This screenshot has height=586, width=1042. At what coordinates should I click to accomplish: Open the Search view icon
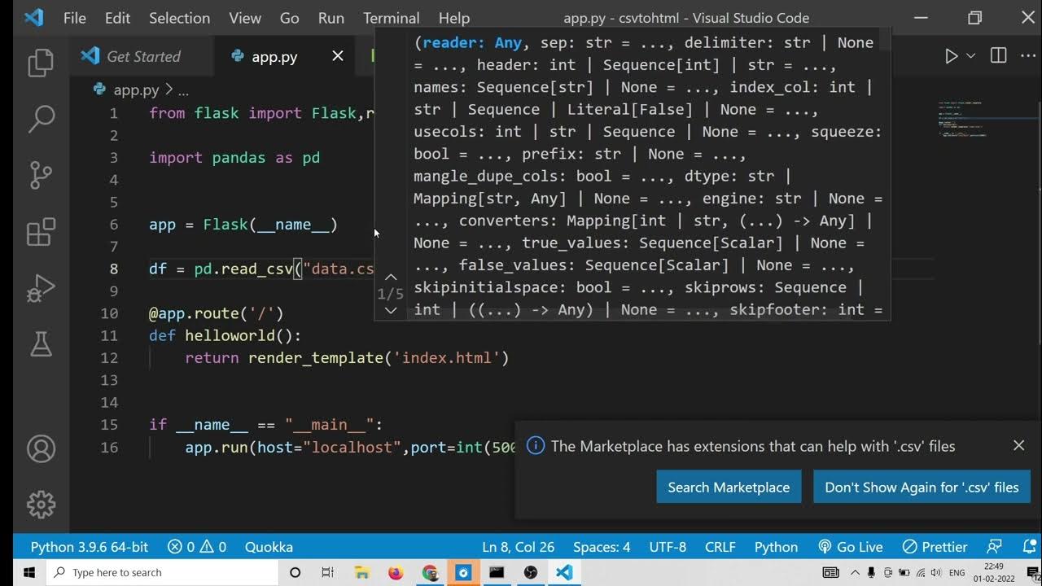[x=41, y=119]
